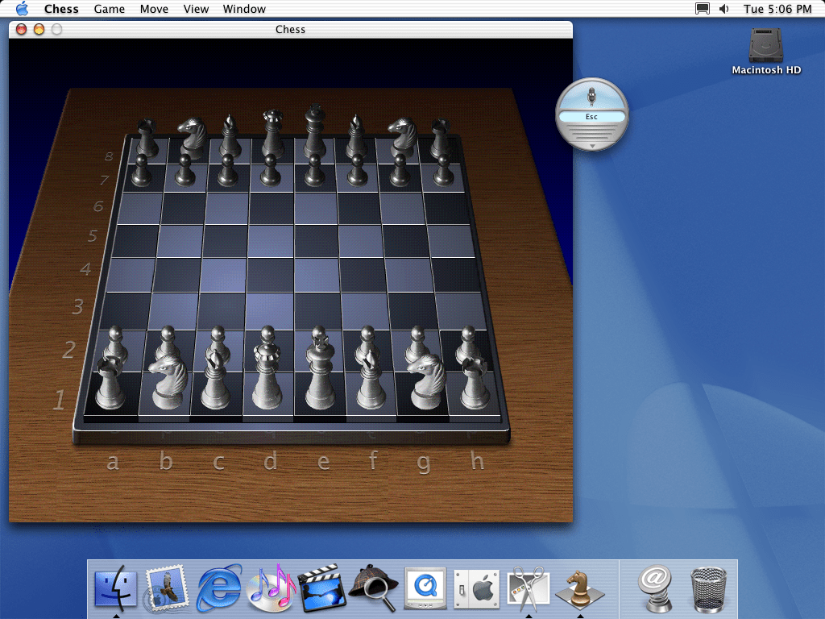This screenshot has width=825, height=619.
Task: Open the Macintosh HD desktop icon
Action: (x=765, y=50)
